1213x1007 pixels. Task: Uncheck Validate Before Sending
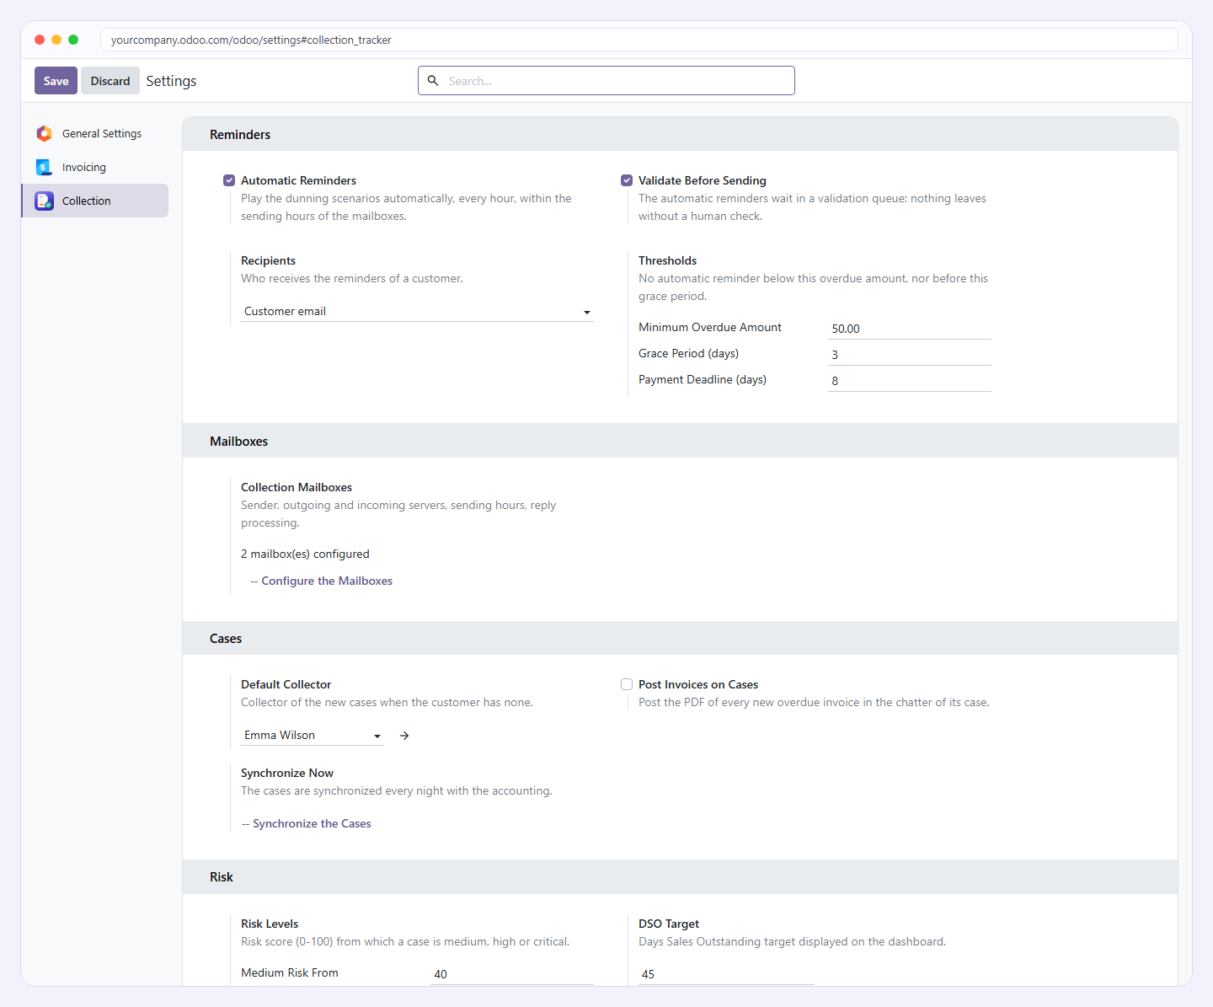click(x=627, y=180)
